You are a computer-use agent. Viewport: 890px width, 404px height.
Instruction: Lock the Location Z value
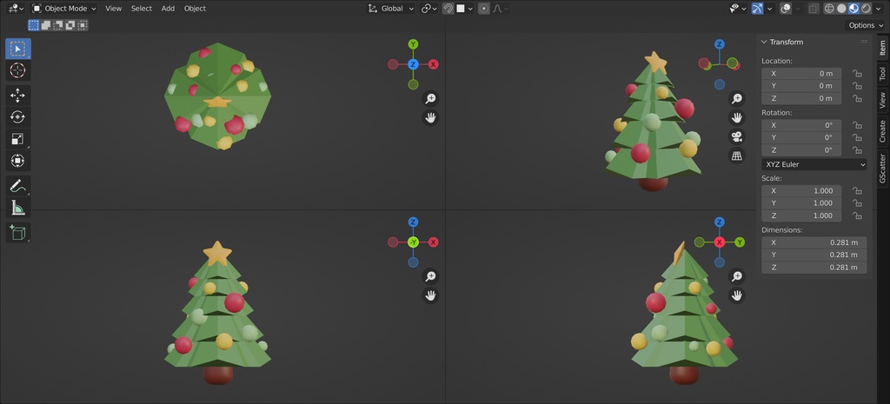click(x=857, y=99)
